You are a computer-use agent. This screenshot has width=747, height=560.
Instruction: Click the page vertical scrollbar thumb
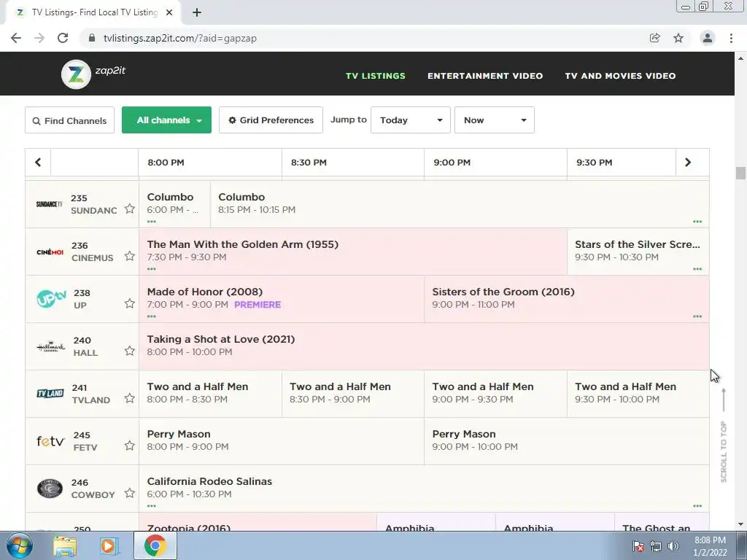tap(740, 173)
